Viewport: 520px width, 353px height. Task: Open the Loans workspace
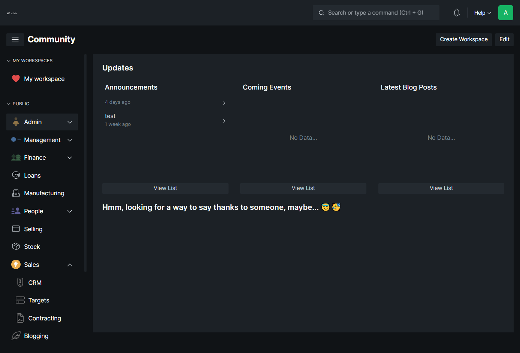pyautogui.click(x=42, y=175)
